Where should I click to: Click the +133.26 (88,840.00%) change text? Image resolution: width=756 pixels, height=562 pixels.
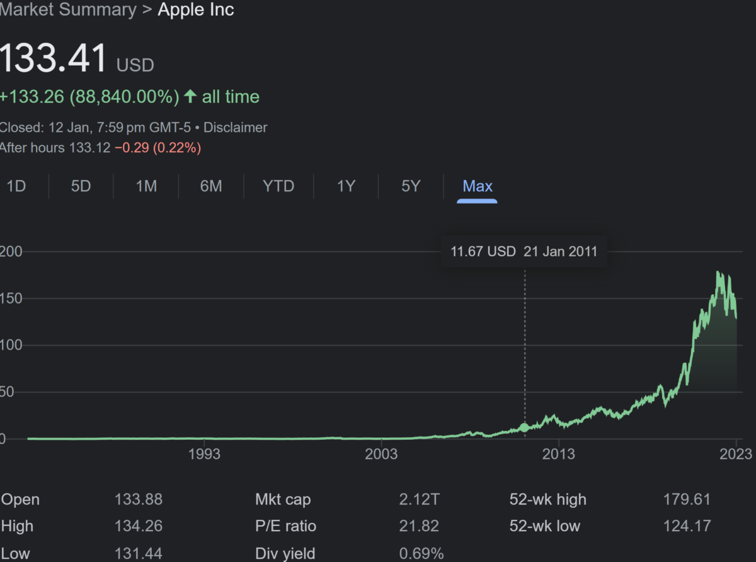coord(89,96)
